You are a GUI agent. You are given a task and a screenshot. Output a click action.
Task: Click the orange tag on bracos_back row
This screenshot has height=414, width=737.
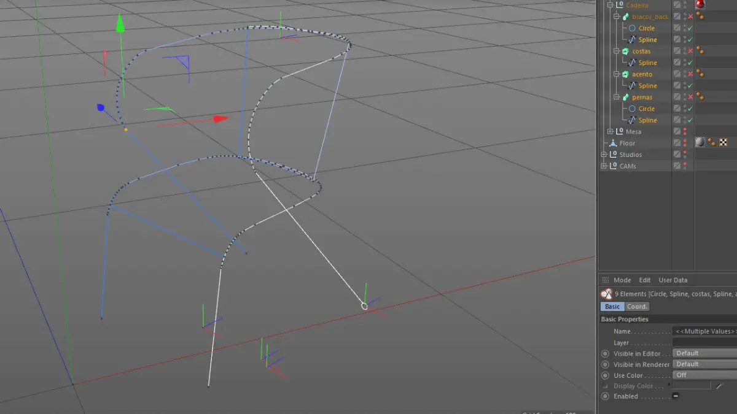click(x=700, y=17)
